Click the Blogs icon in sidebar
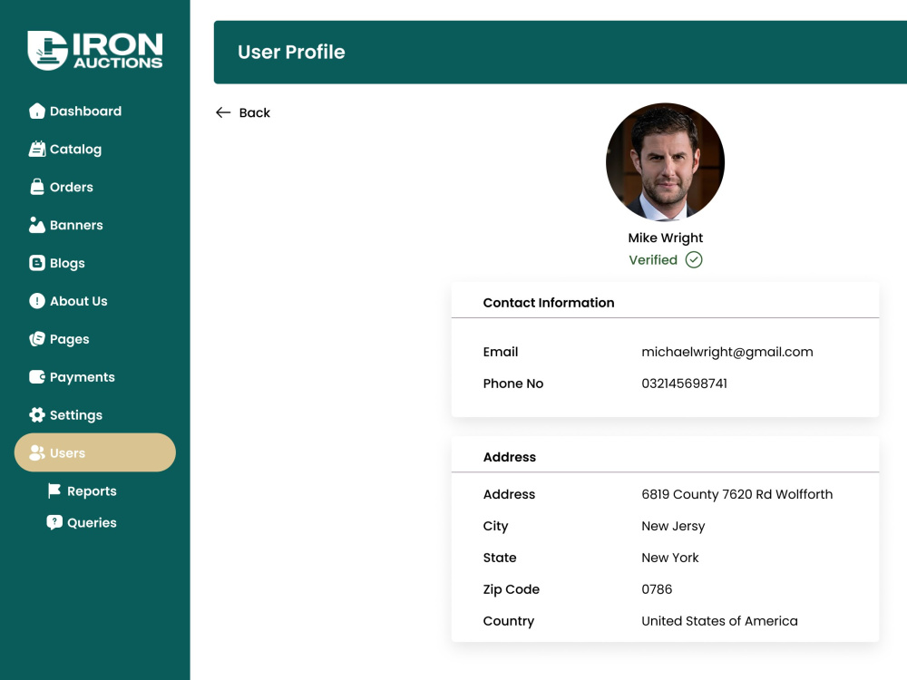The width and height of the screenshot is (907, 680). [x=37, y=263]
